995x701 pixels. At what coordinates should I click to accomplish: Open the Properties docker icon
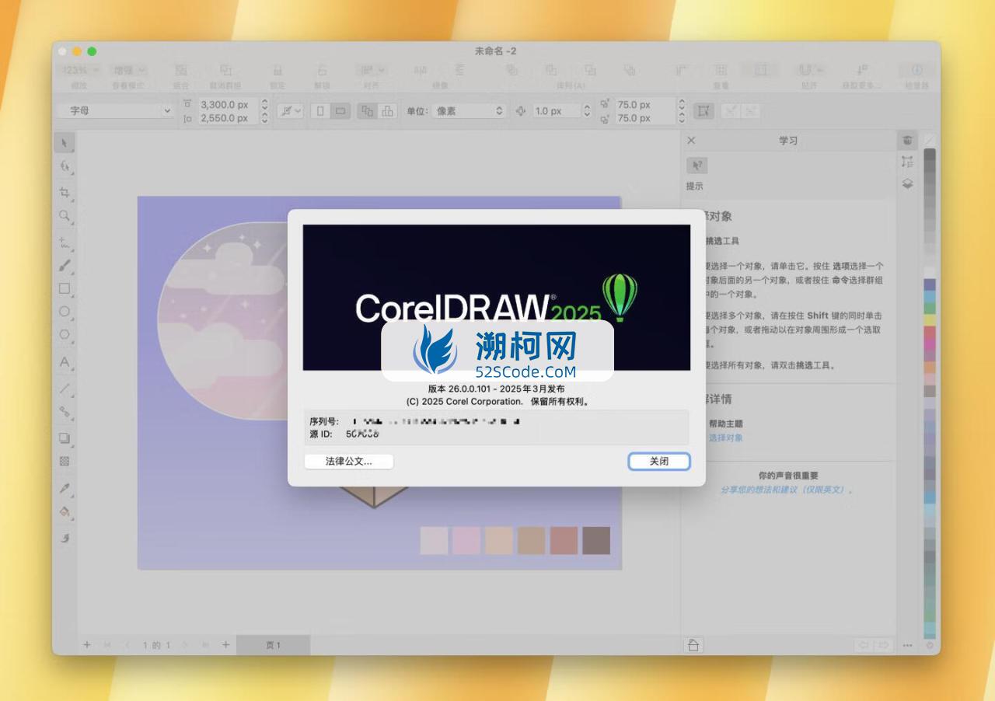point(907,162)
